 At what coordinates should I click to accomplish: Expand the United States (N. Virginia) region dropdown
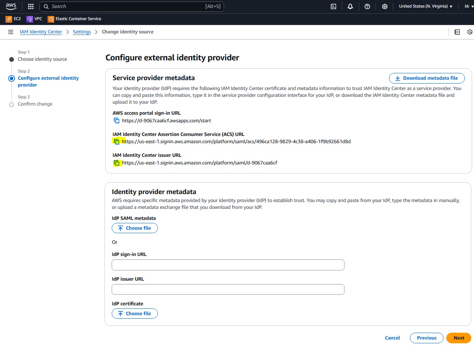click(425, 6)
